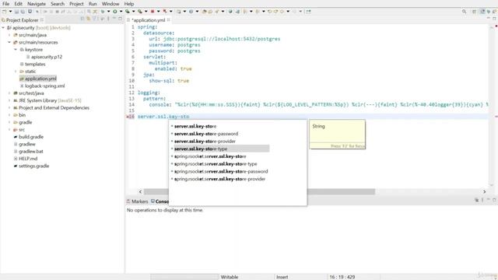Image resolution: width=498 pixels, height=280 pixels.
Task: Maximize the Console panel
Action: [494, 200]
